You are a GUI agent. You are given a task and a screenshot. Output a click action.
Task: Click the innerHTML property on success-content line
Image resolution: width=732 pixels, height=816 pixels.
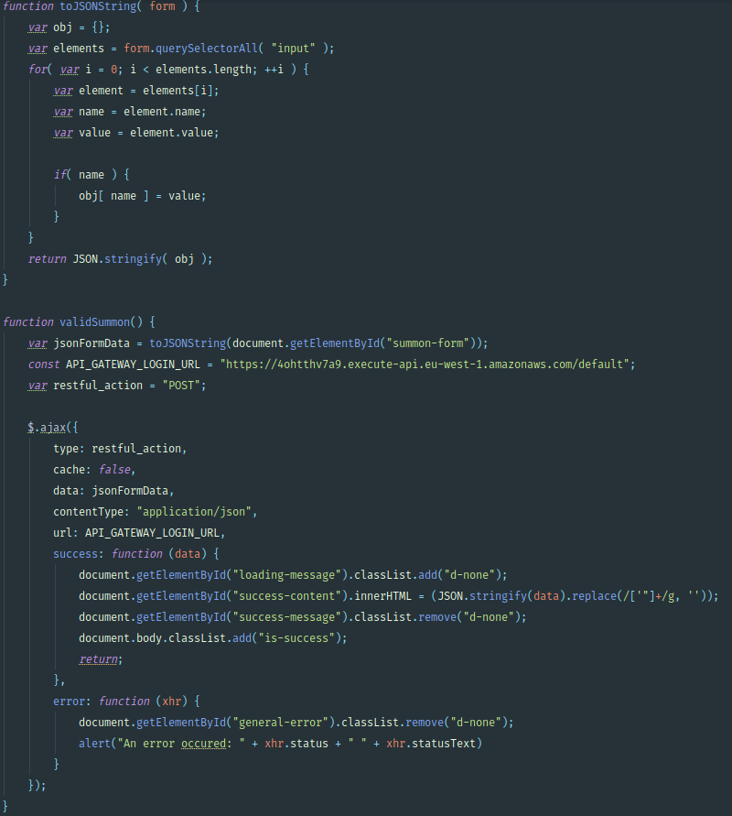pos(382,596)
